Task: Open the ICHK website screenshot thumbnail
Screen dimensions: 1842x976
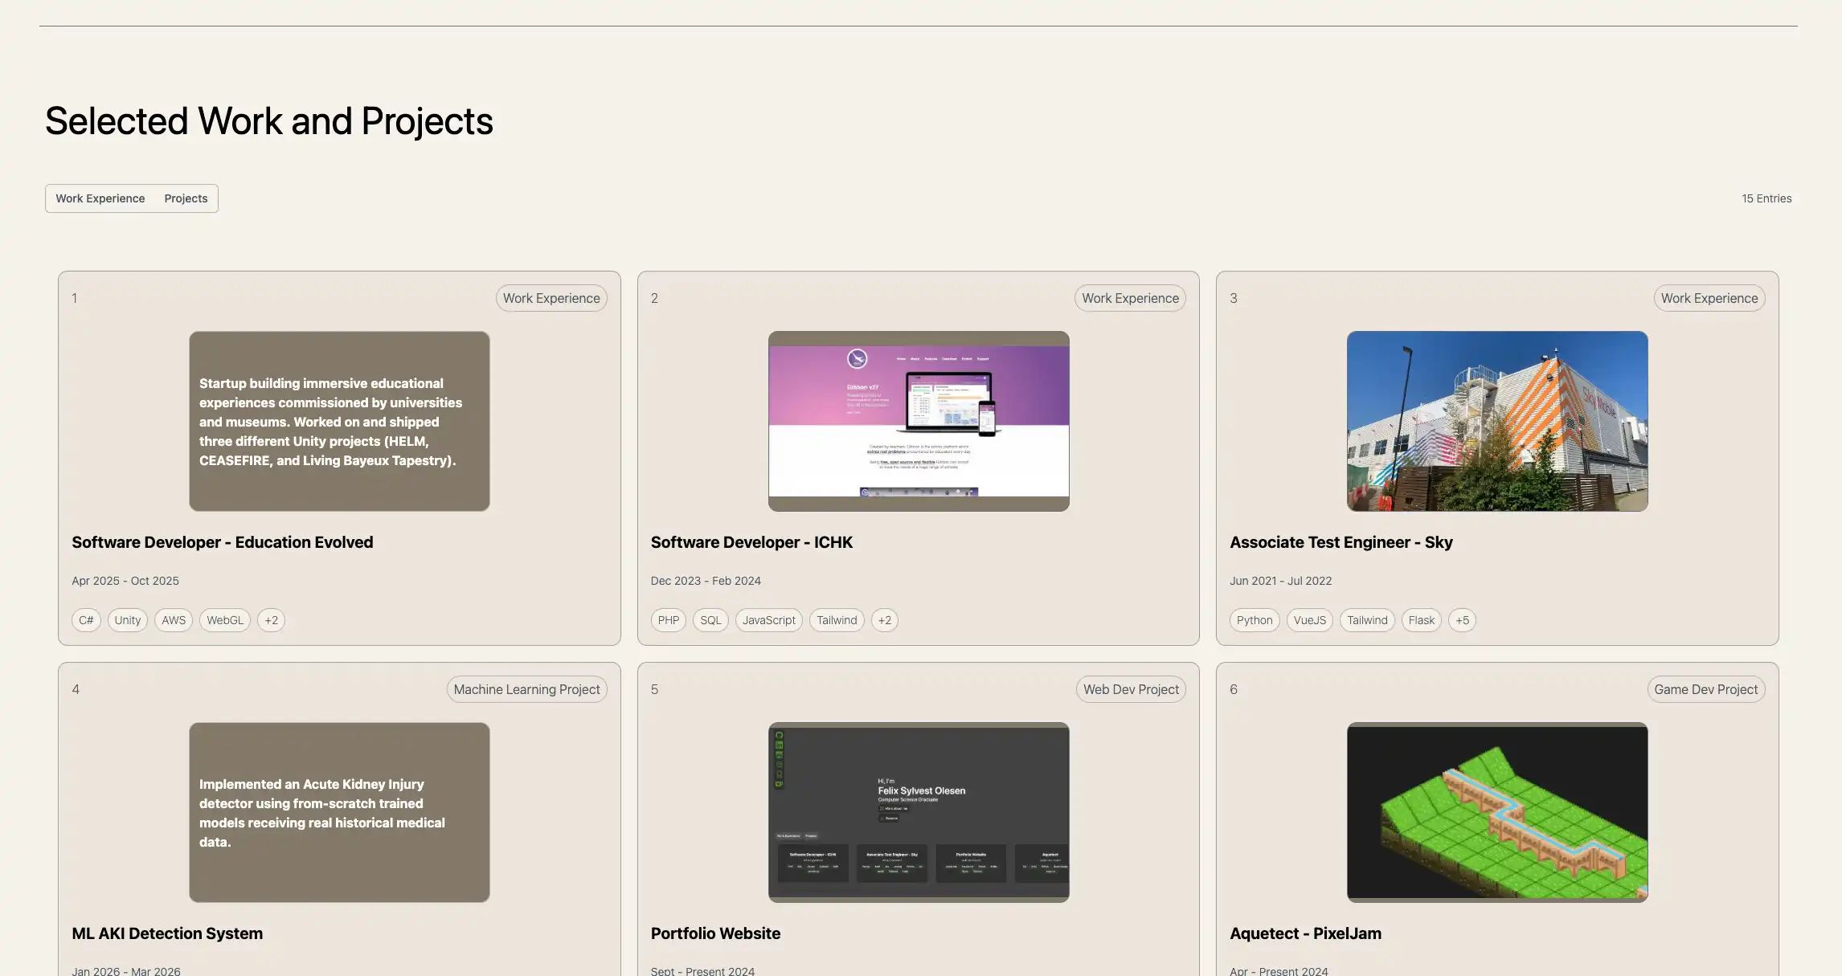Action: [919, 421]
